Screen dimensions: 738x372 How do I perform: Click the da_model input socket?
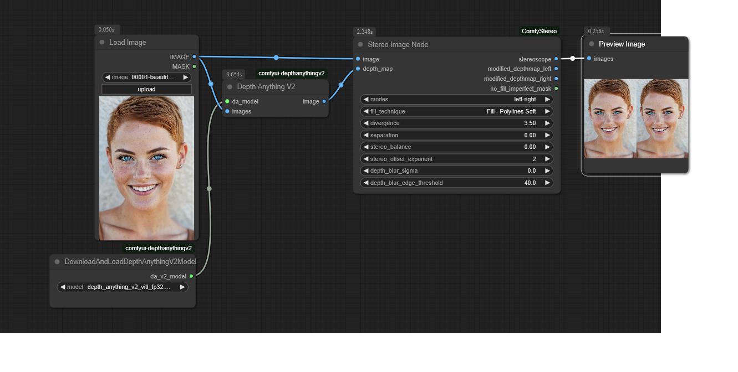[x=227, y=101]
